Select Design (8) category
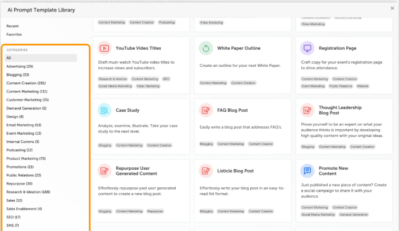 15,117
